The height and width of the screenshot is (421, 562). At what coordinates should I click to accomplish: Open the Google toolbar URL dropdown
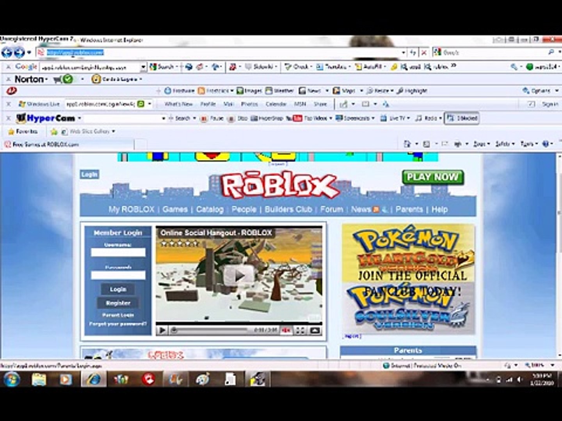pyautogui.click(x=143, y=67)
